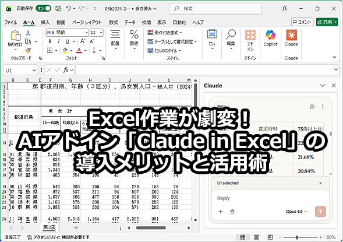Click the Undo arrow icon

pos(69,9)
